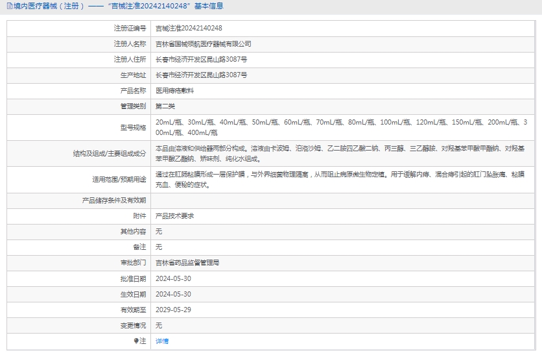This screenshot has height=355, width=542.
Task: Click the date in the 生效日期 row
Action: [173, 294]
